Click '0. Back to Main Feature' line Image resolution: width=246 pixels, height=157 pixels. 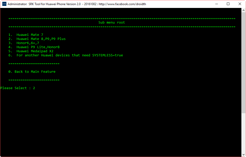[32, 72]
